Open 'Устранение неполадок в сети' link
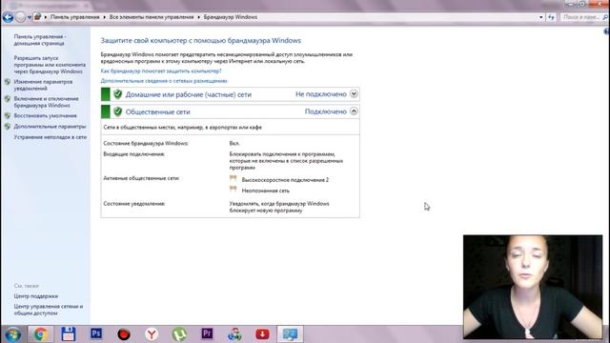Screen dimensions: 610x343 [x=51, y=137]
